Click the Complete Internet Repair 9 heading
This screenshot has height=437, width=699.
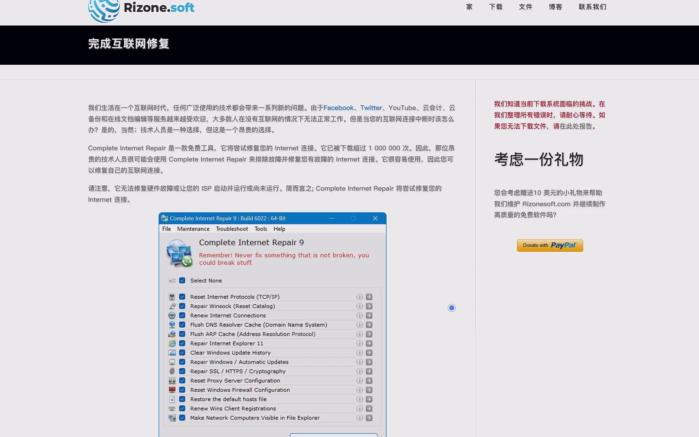pos(251,243)
